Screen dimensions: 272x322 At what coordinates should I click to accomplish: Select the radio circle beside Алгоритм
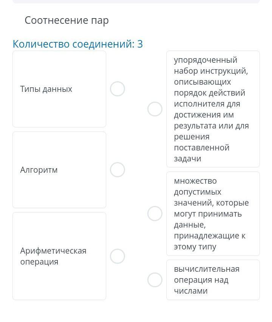point(117,170)
